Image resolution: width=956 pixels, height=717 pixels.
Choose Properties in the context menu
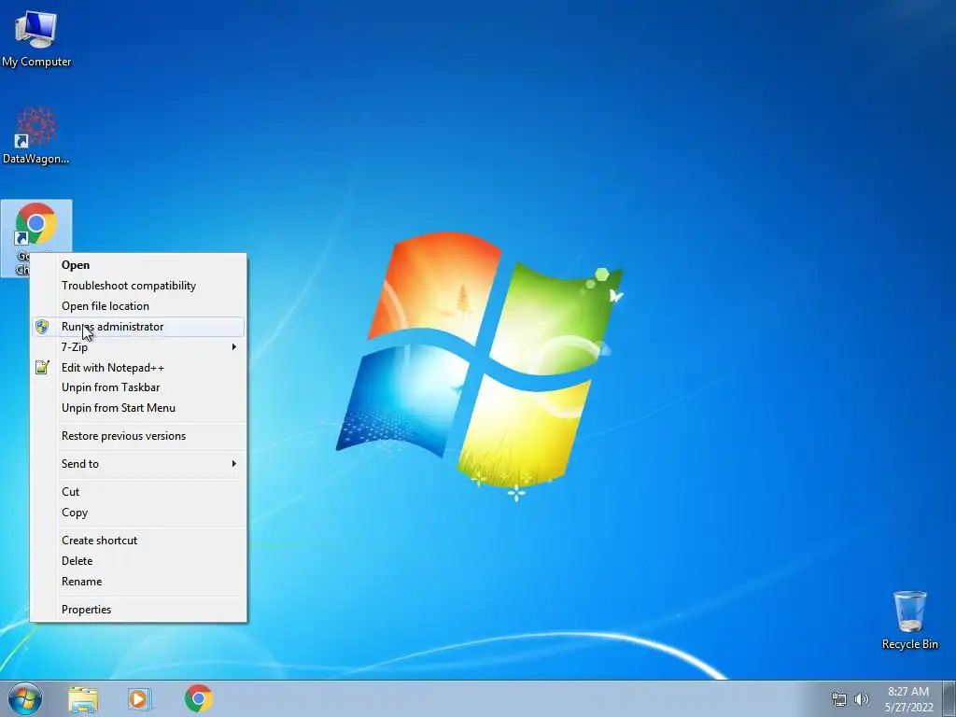(138, 610)
